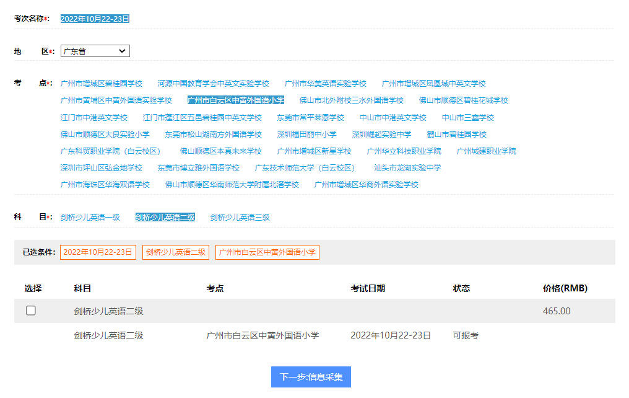
Task: Click the 价格(RMB) column header
Action: tap(565, 288)
